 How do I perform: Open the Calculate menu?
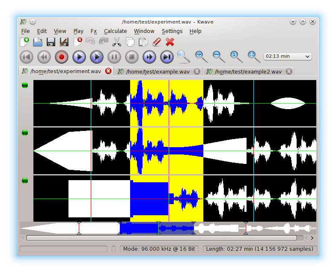pos(115,31)
